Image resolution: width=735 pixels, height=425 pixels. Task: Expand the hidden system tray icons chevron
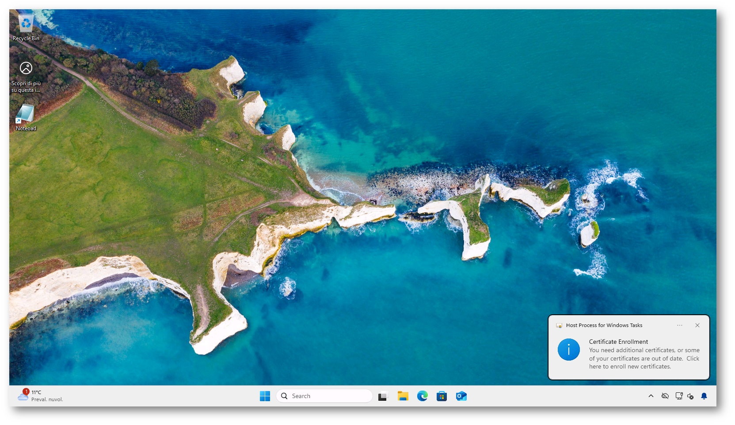point(651,396)
